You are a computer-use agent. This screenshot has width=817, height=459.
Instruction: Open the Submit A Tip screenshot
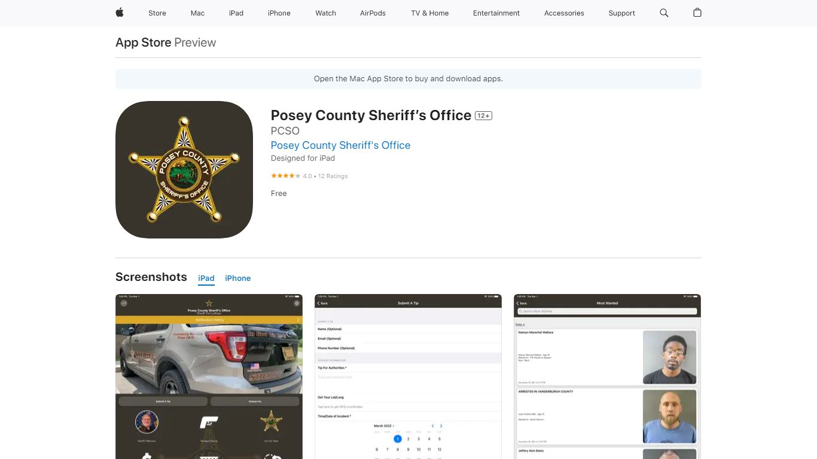point(408,377)
